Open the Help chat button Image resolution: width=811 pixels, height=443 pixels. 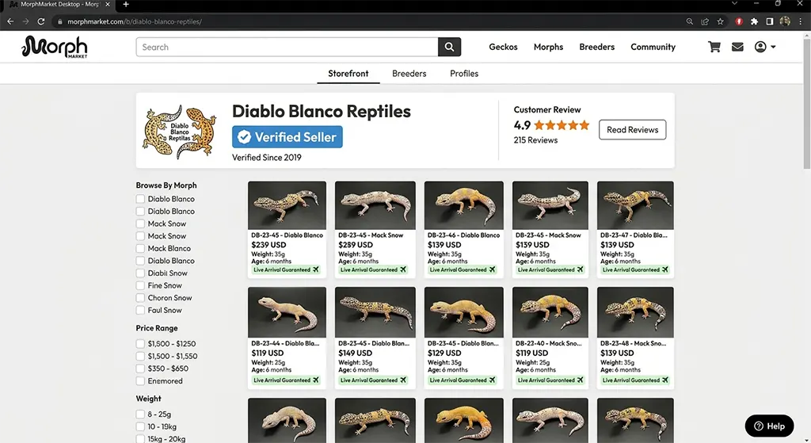click(769, 426)
